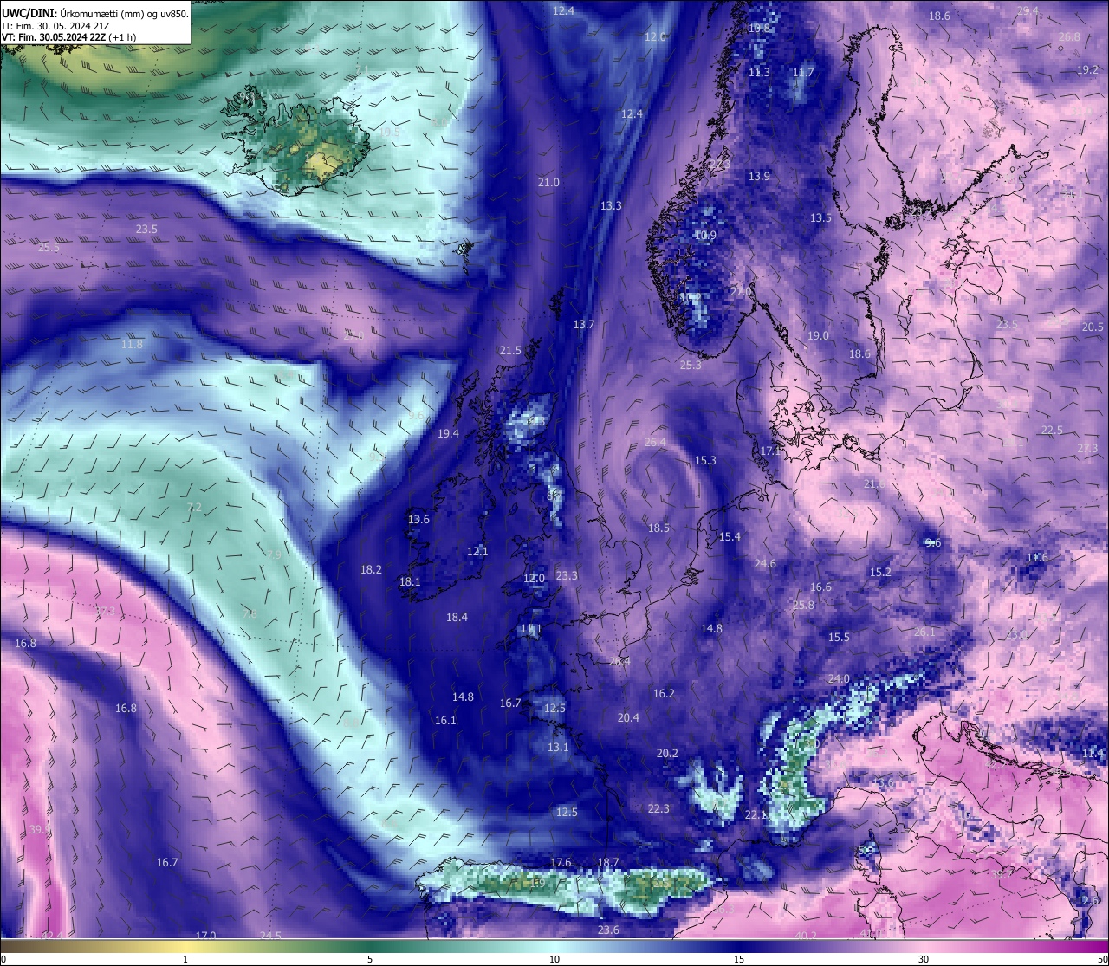Select the 22.1 value near the Alps
This screenshot has width=1109, height=966.
click(756, 814)
